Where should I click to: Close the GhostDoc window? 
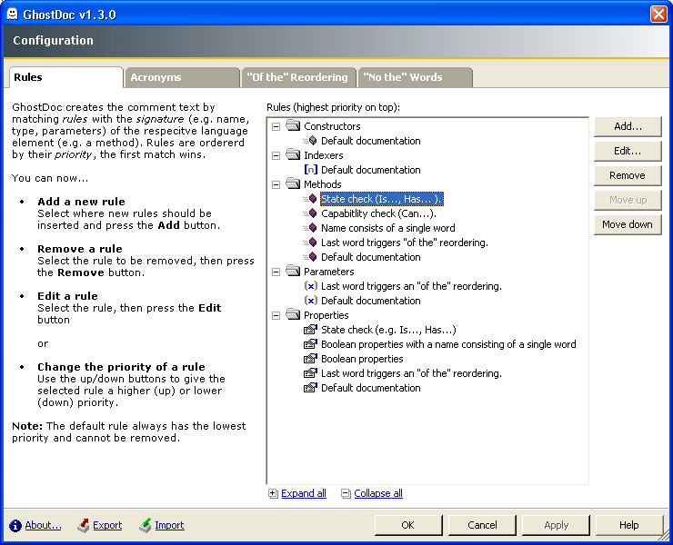tap(658, 15)
